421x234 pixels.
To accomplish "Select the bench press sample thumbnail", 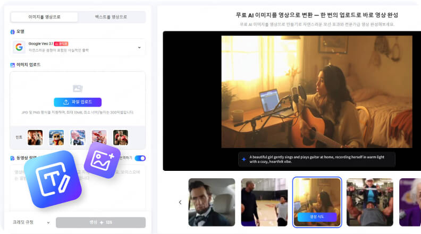I will (369, 202).
